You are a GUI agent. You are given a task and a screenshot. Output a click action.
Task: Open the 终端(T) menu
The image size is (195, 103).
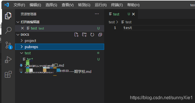117,5
